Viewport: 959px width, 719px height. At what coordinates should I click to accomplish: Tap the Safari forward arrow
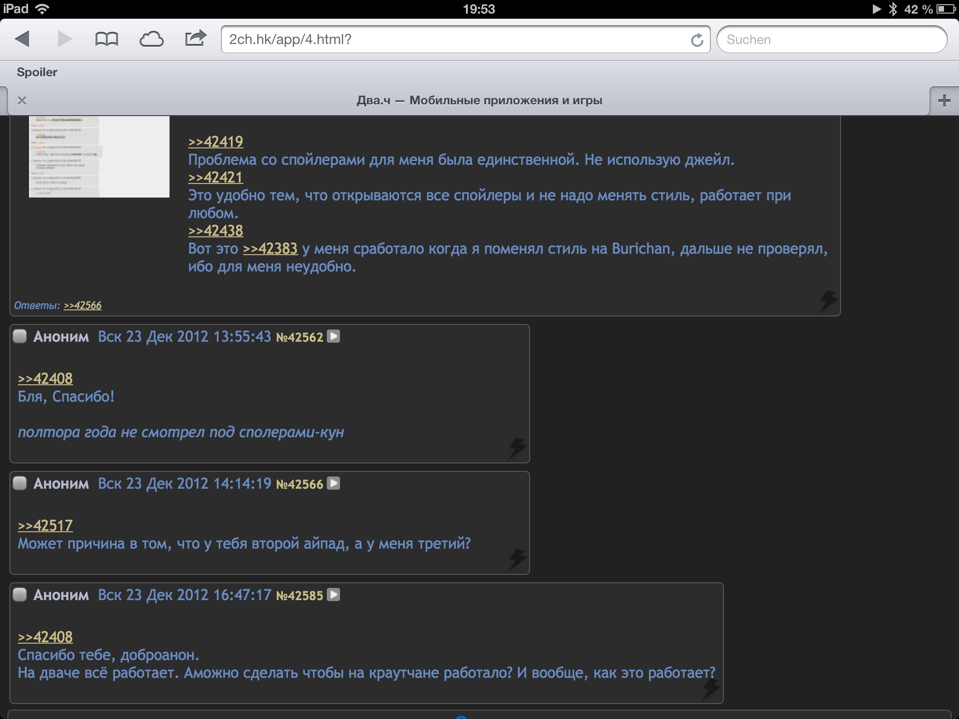(x=65, y=39)
